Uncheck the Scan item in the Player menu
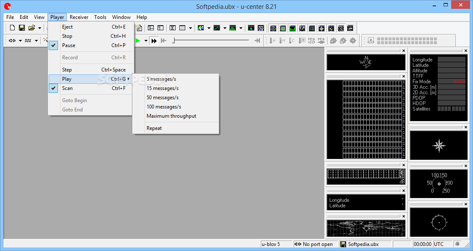 tap(91, 88)
